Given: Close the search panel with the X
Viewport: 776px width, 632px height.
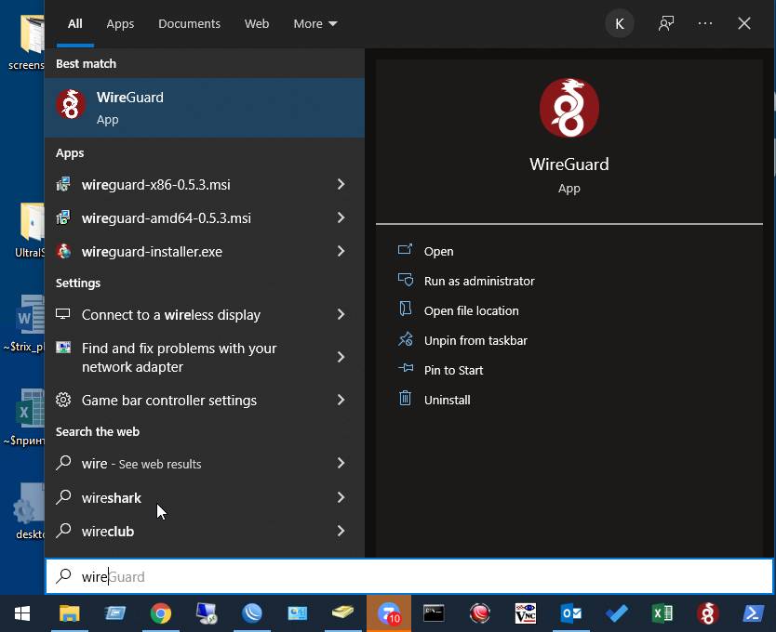Looking at the screenshot, I should [x=743, y=23].
